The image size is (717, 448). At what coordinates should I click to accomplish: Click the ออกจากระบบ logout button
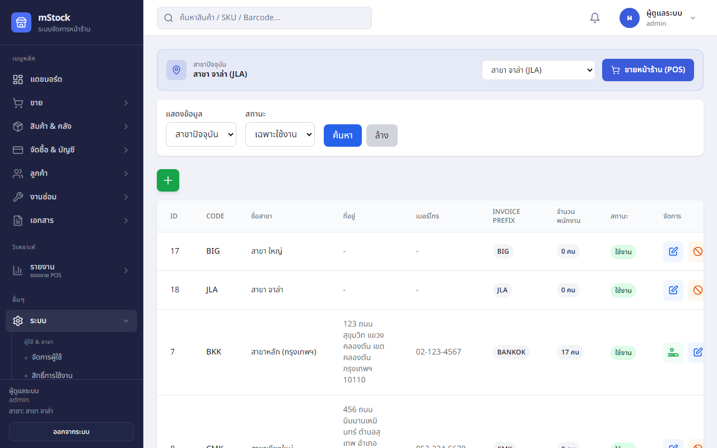coord(71,432)
